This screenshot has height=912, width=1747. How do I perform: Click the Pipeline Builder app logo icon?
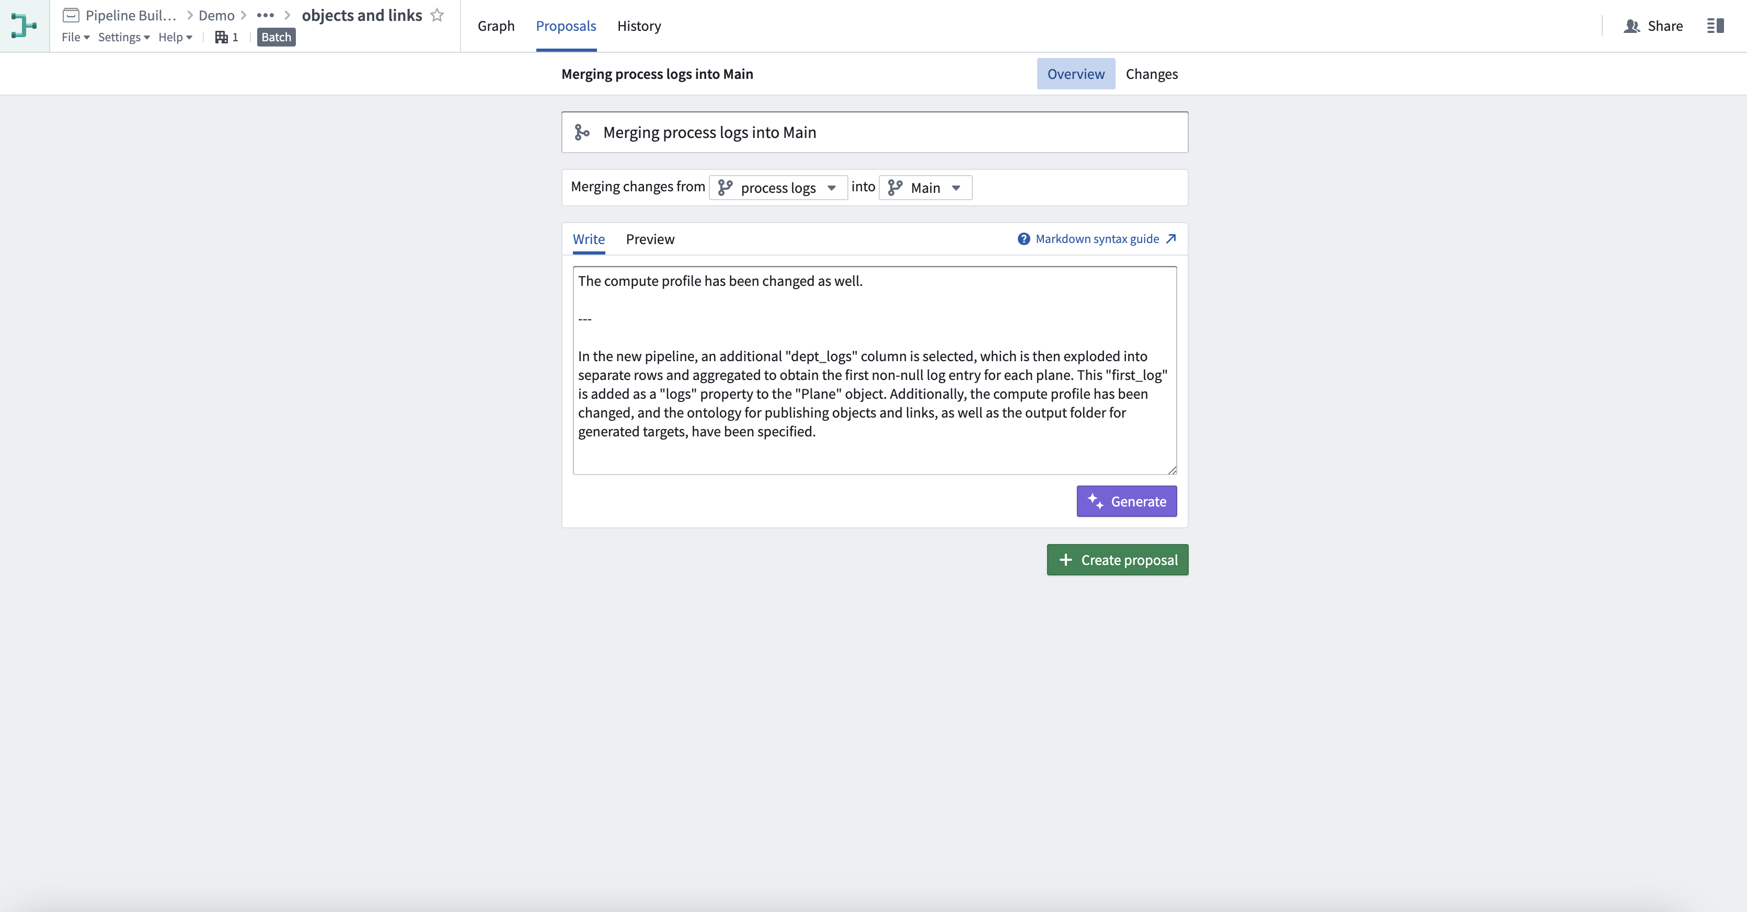pyautogui.click(x=25, y=26)
